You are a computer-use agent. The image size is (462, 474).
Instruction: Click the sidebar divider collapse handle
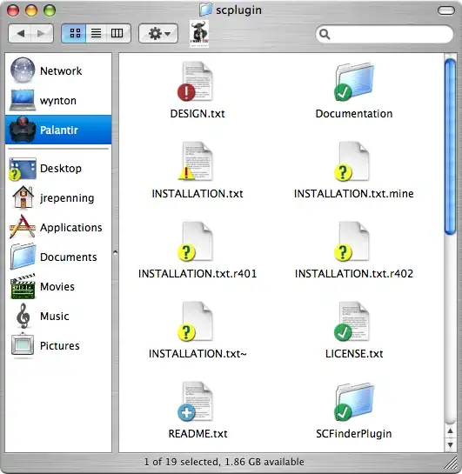(115, 253)
